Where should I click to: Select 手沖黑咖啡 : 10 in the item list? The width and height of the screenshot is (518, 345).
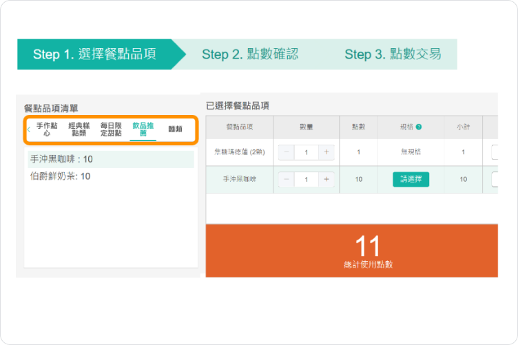tap(111, 159)
